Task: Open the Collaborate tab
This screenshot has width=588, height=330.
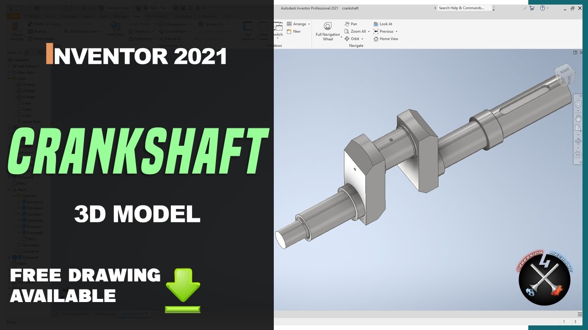Action: pos(207,16)
